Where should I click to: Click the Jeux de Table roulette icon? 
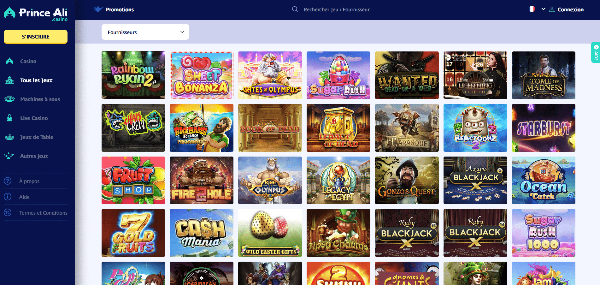(9, 137)
